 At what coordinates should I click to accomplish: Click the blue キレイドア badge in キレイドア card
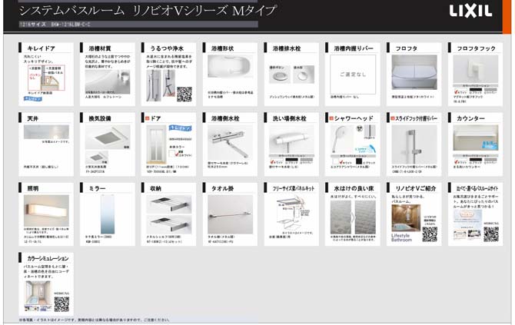33,98
